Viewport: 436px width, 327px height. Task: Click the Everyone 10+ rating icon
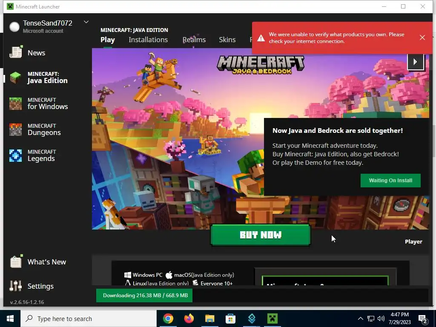pos(195,283)
